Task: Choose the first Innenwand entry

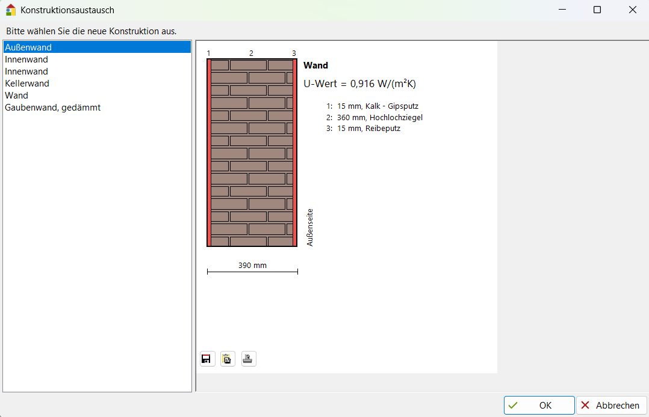Action: coord(26,59)
